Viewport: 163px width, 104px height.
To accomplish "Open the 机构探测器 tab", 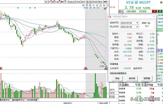I will [32, 100].
